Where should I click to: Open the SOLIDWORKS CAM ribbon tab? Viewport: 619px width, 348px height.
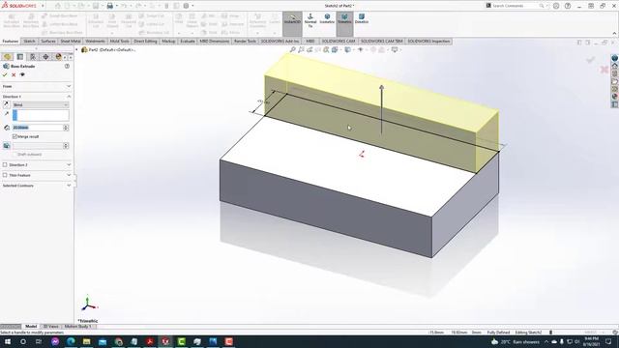point(339,41)
